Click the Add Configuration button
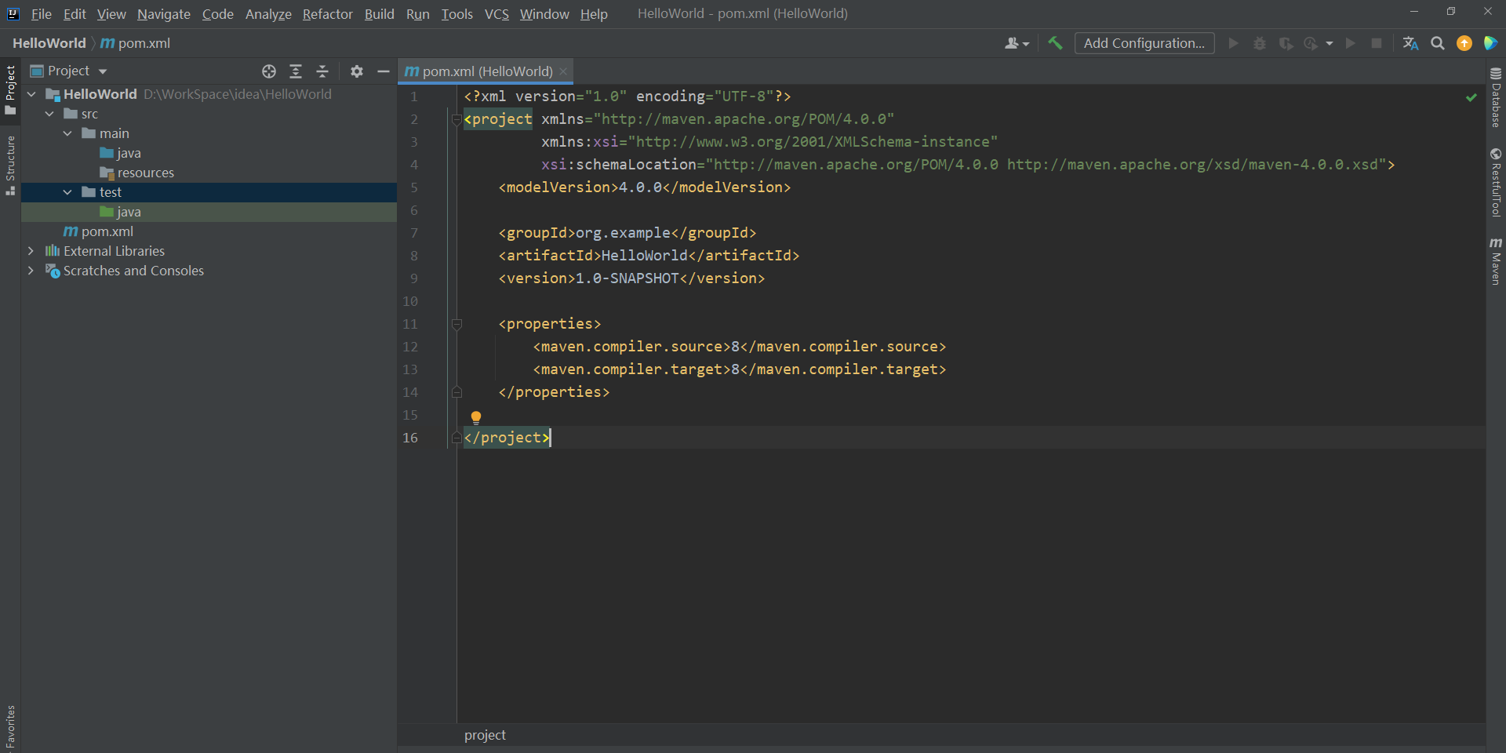The image size is (1506, 753). 1144,43
